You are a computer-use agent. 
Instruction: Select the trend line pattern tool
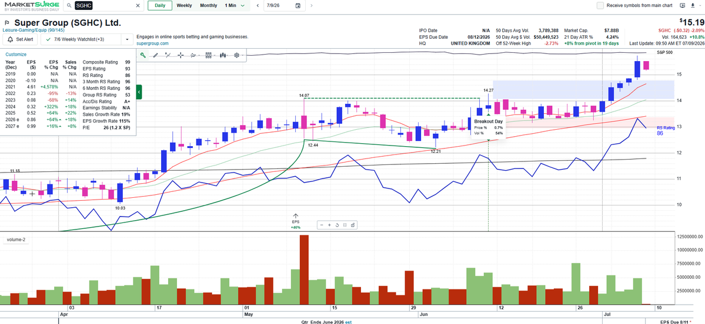tap(168, 55)
